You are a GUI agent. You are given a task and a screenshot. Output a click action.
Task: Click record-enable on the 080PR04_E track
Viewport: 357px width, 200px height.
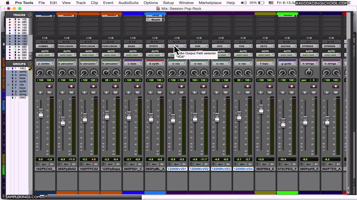(x=270, y=86)
